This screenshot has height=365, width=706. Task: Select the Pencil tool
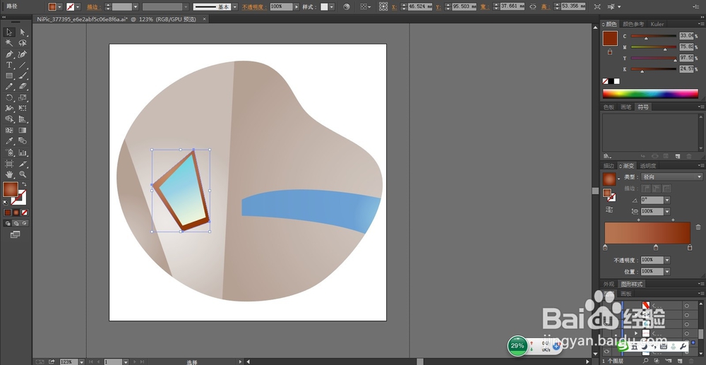9,87
